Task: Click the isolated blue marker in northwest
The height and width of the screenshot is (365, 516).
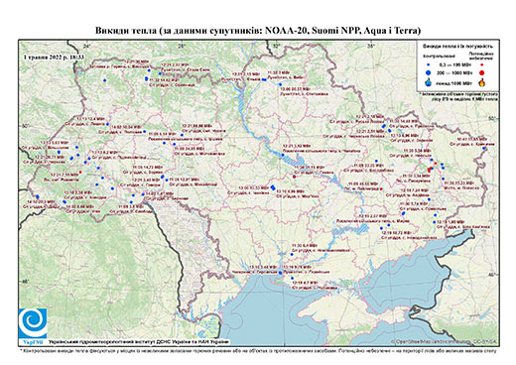Action: (104, 80)
